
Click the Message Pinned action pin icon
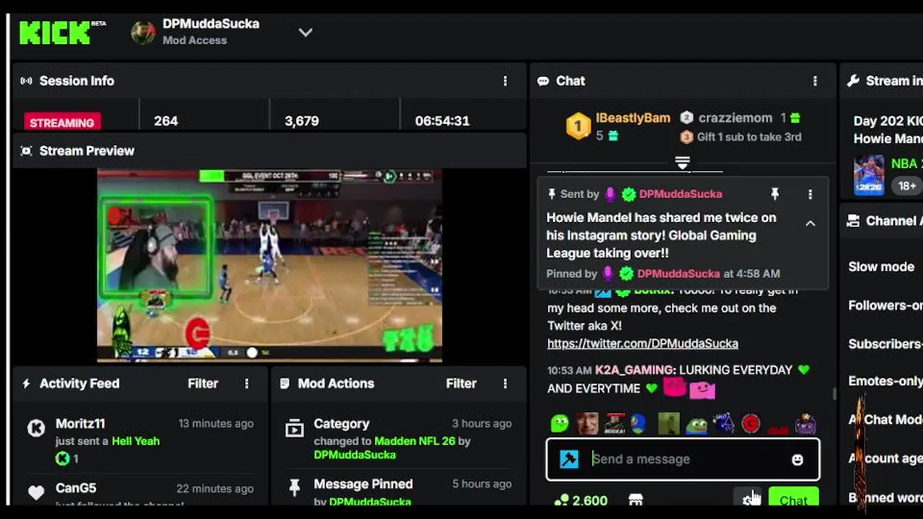point(294,488)
